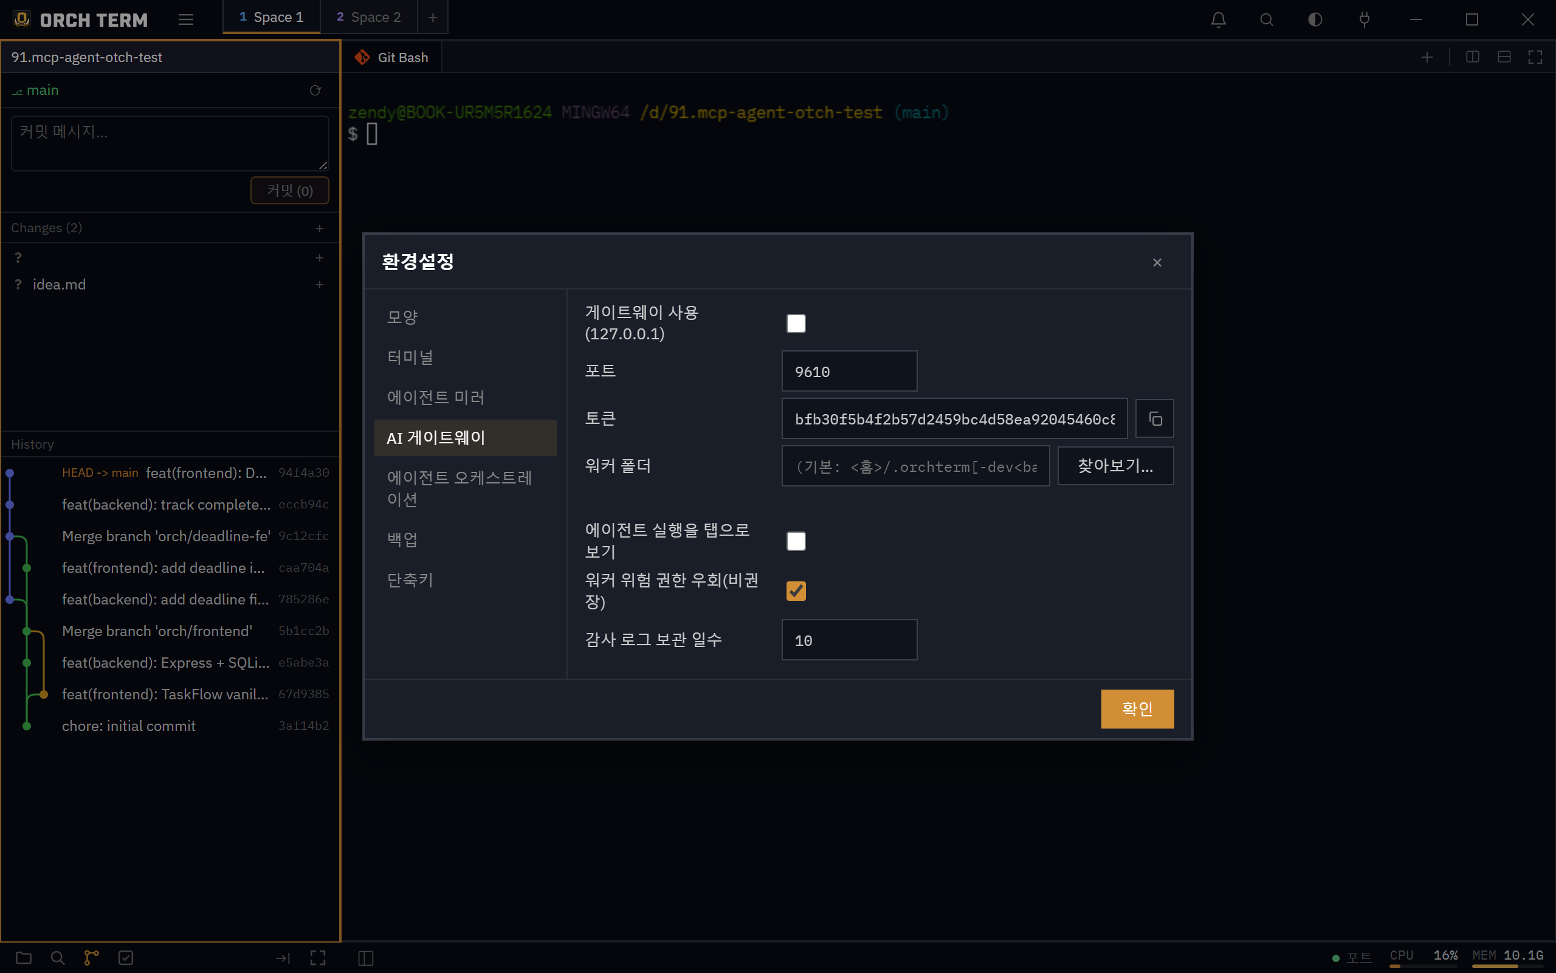Image resolution: width=1556 pixels, height=973 pixels.
Task: Click 찾아보기 browse button
Action: [1115, 466]
